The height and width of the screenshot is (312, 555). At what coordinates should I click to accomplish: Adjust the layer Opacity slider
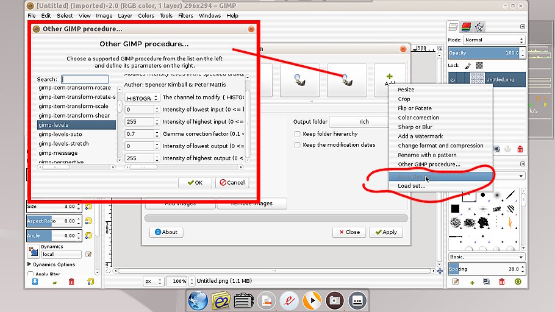[x=484, y=53]
